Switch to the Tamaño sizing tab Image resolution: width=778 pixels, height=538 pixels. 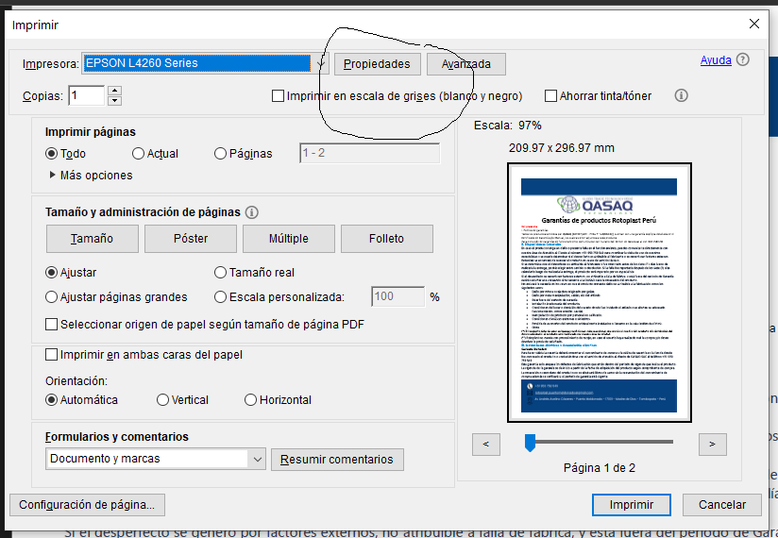click(93, 239)
